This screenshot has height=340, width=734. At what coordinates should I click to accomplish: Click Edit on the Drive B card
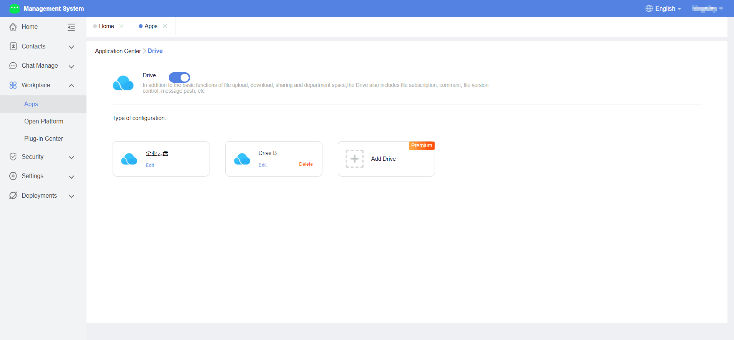coord(262,165)
